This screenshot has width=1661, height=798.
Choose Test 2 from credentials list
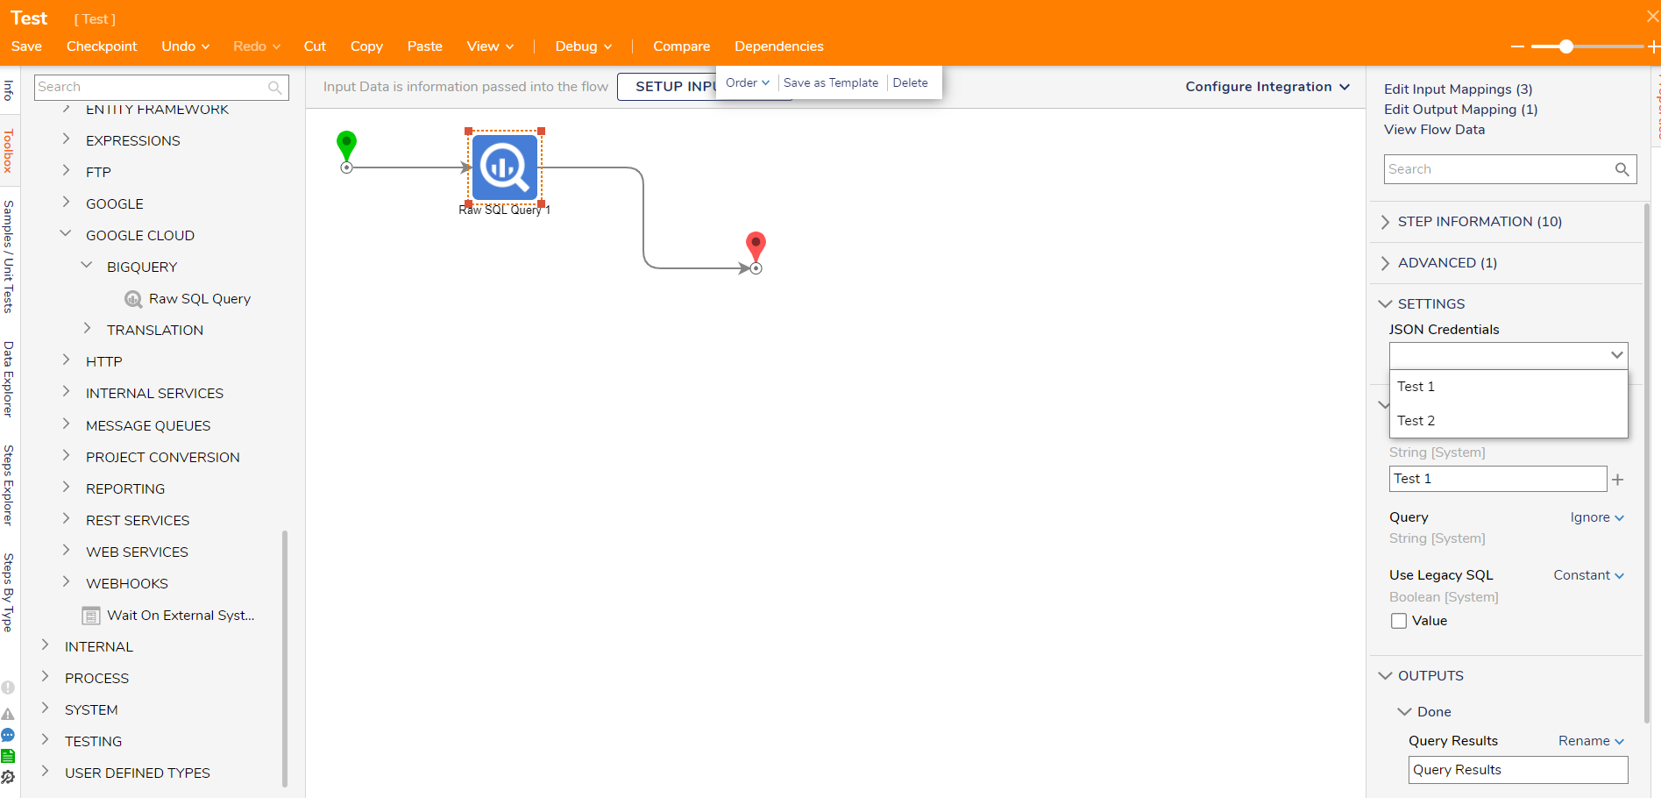click(x=1508, y=421)
